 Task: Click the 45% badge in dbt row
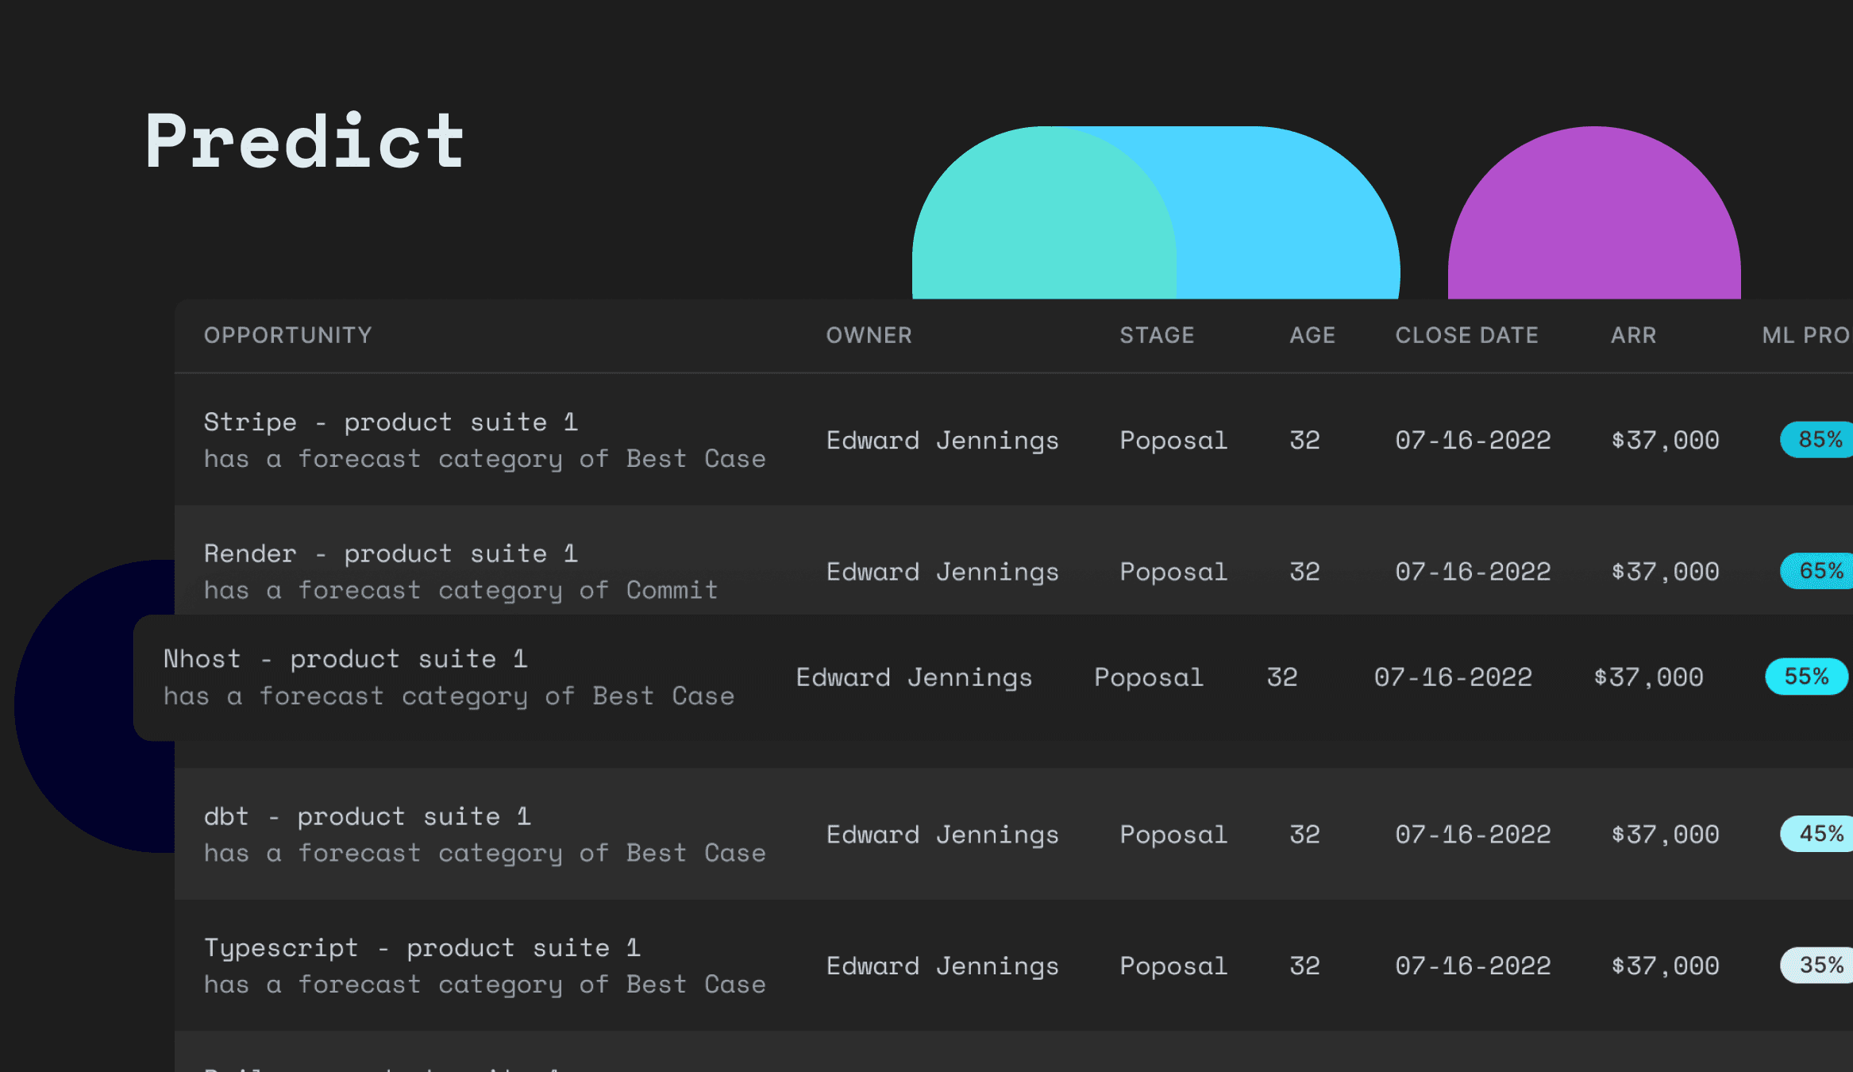[1816, 834]
